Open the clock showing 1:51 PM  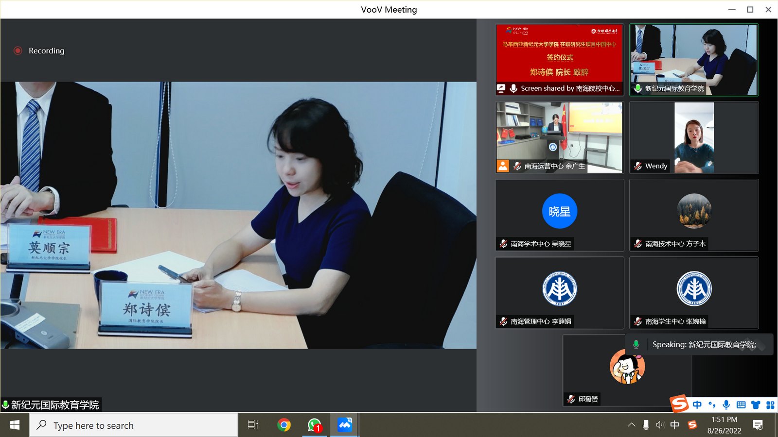[x=724, y=425]
